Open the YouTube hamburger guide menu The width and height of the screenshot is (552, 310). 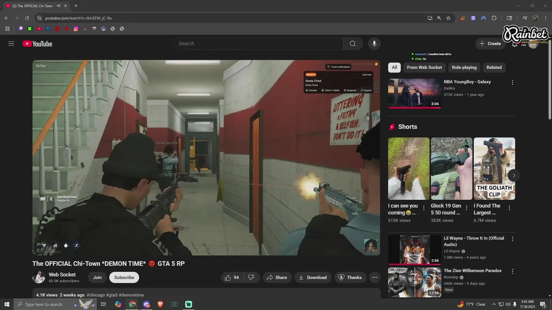point(11,43)
